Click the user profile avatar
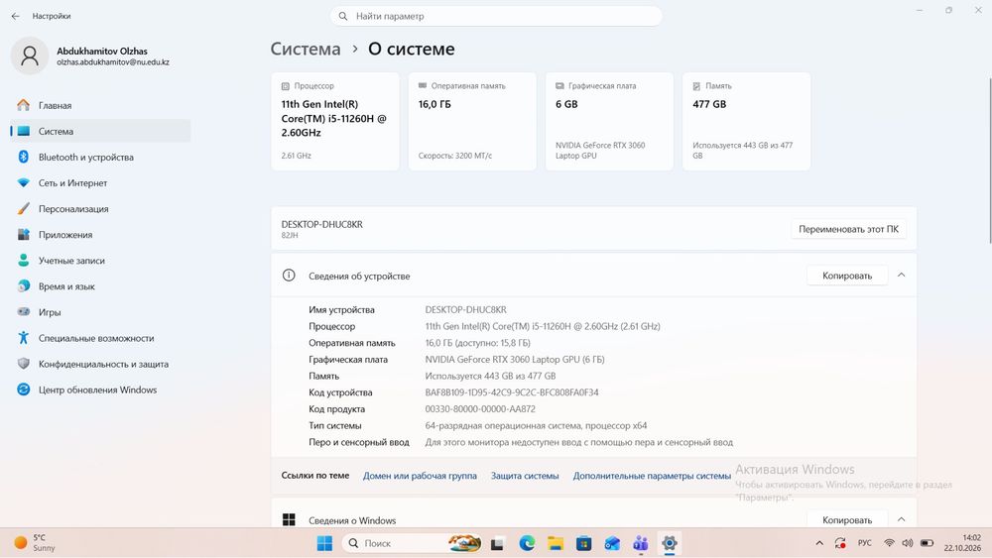 point(29,56)
